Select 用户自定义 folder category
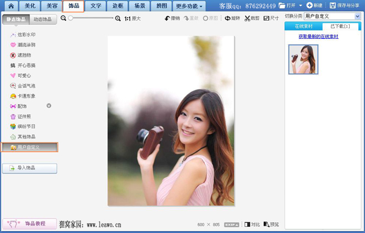Viewport: 365px width, 233px height. tap(29, 147)
